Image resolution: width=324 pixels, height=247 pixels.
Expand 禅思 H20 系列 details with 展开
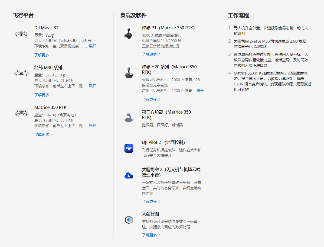200,91
